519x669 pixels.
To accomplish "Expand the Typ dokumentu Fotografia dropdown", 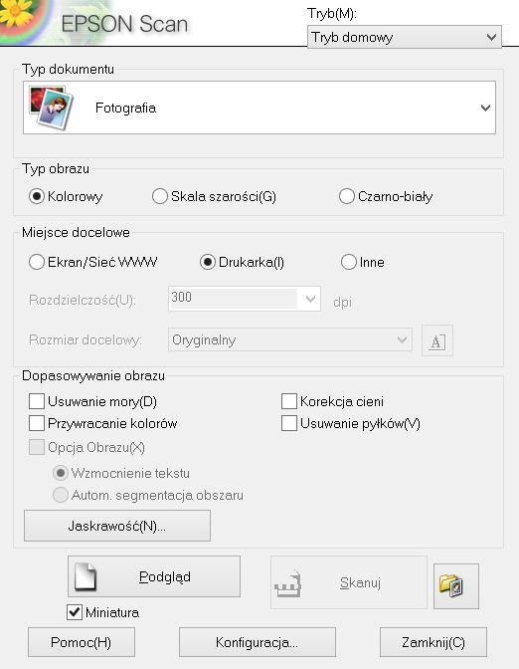I will 259,108.
